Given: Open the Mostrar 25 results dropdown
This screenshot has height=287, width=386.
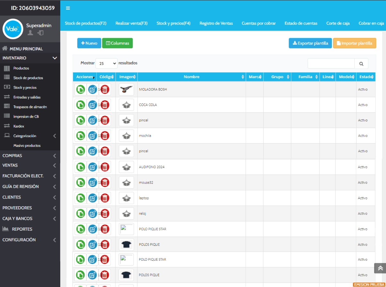Looking at the screenshot, I should [x=106, y=63].
